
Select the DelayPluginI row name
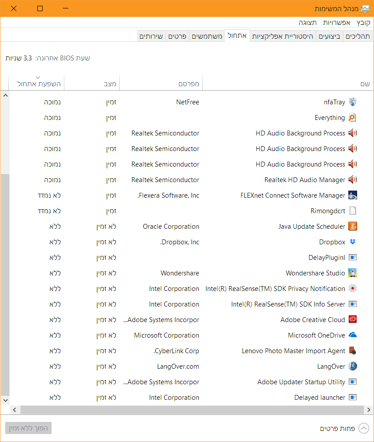[327, 257]
